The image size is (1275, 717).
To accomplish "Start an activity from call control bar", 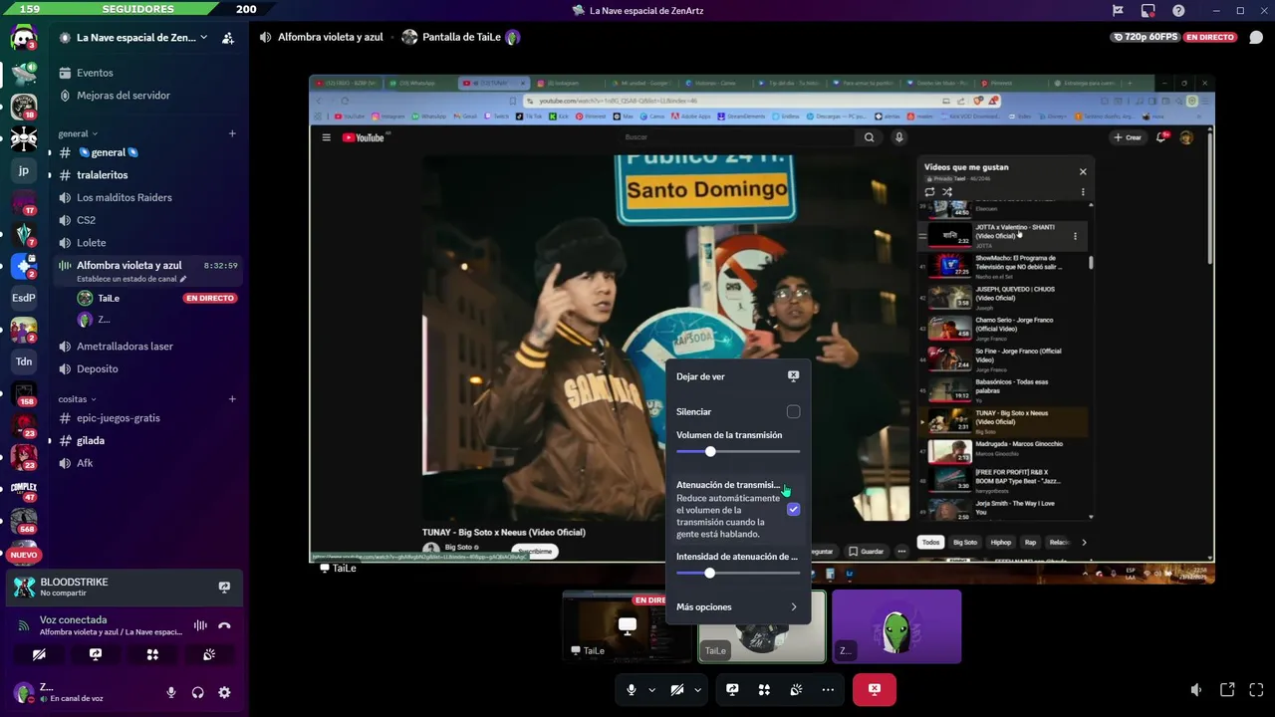I will (764, 689).
